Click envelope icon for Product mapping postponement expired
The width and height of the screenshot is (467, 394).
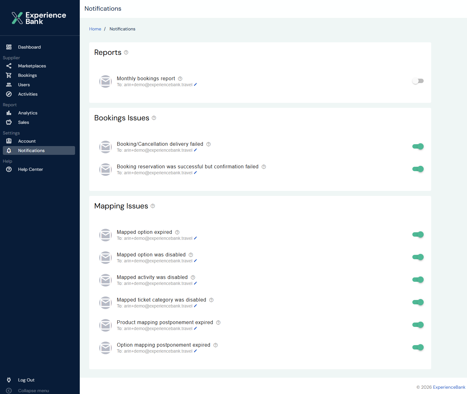(106, 325)
